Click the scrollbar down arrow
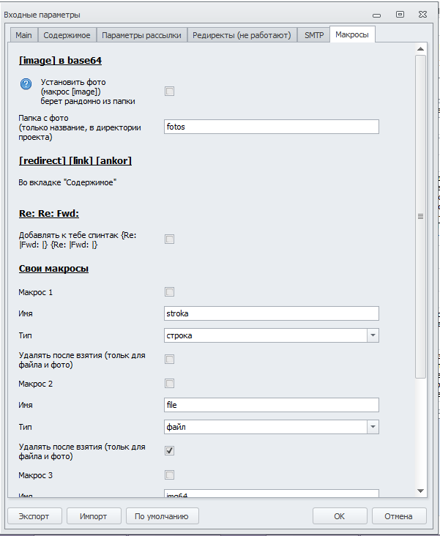 click(x=420, y=491)
